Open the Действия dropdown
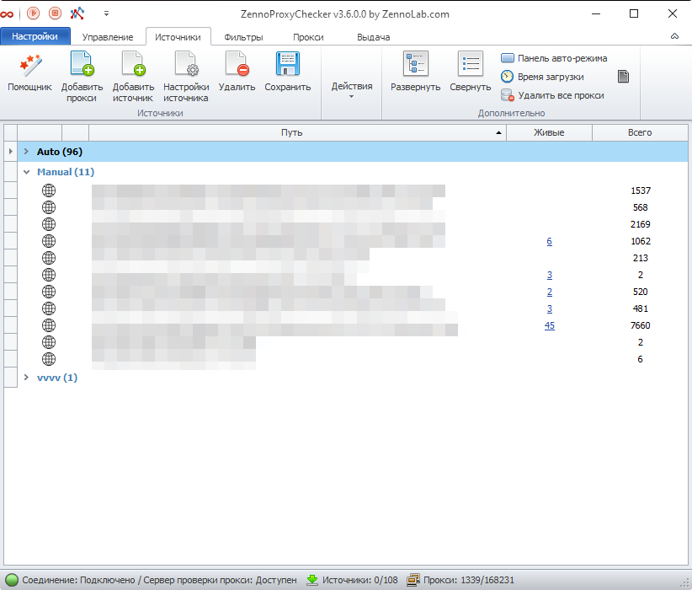The height and width of the screenshot is (590, 692). coord(352,87)
